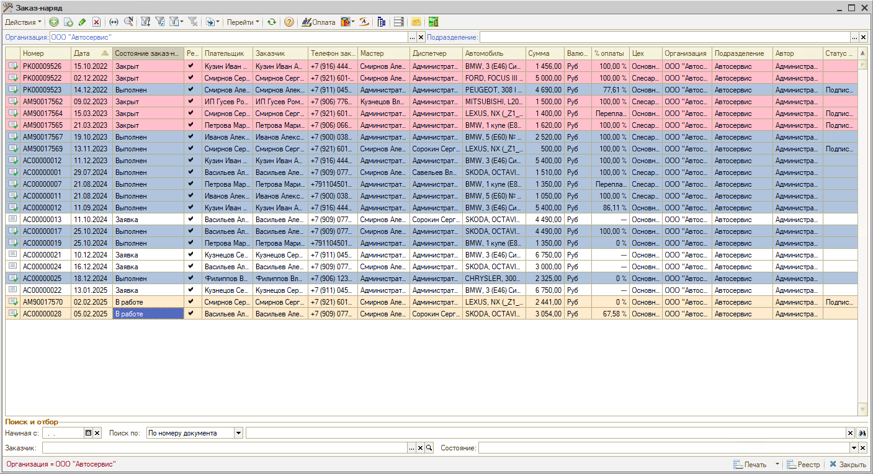Toggle the check mark in row РК00009523
Screen dimensions: 873x474
point(191,89)
